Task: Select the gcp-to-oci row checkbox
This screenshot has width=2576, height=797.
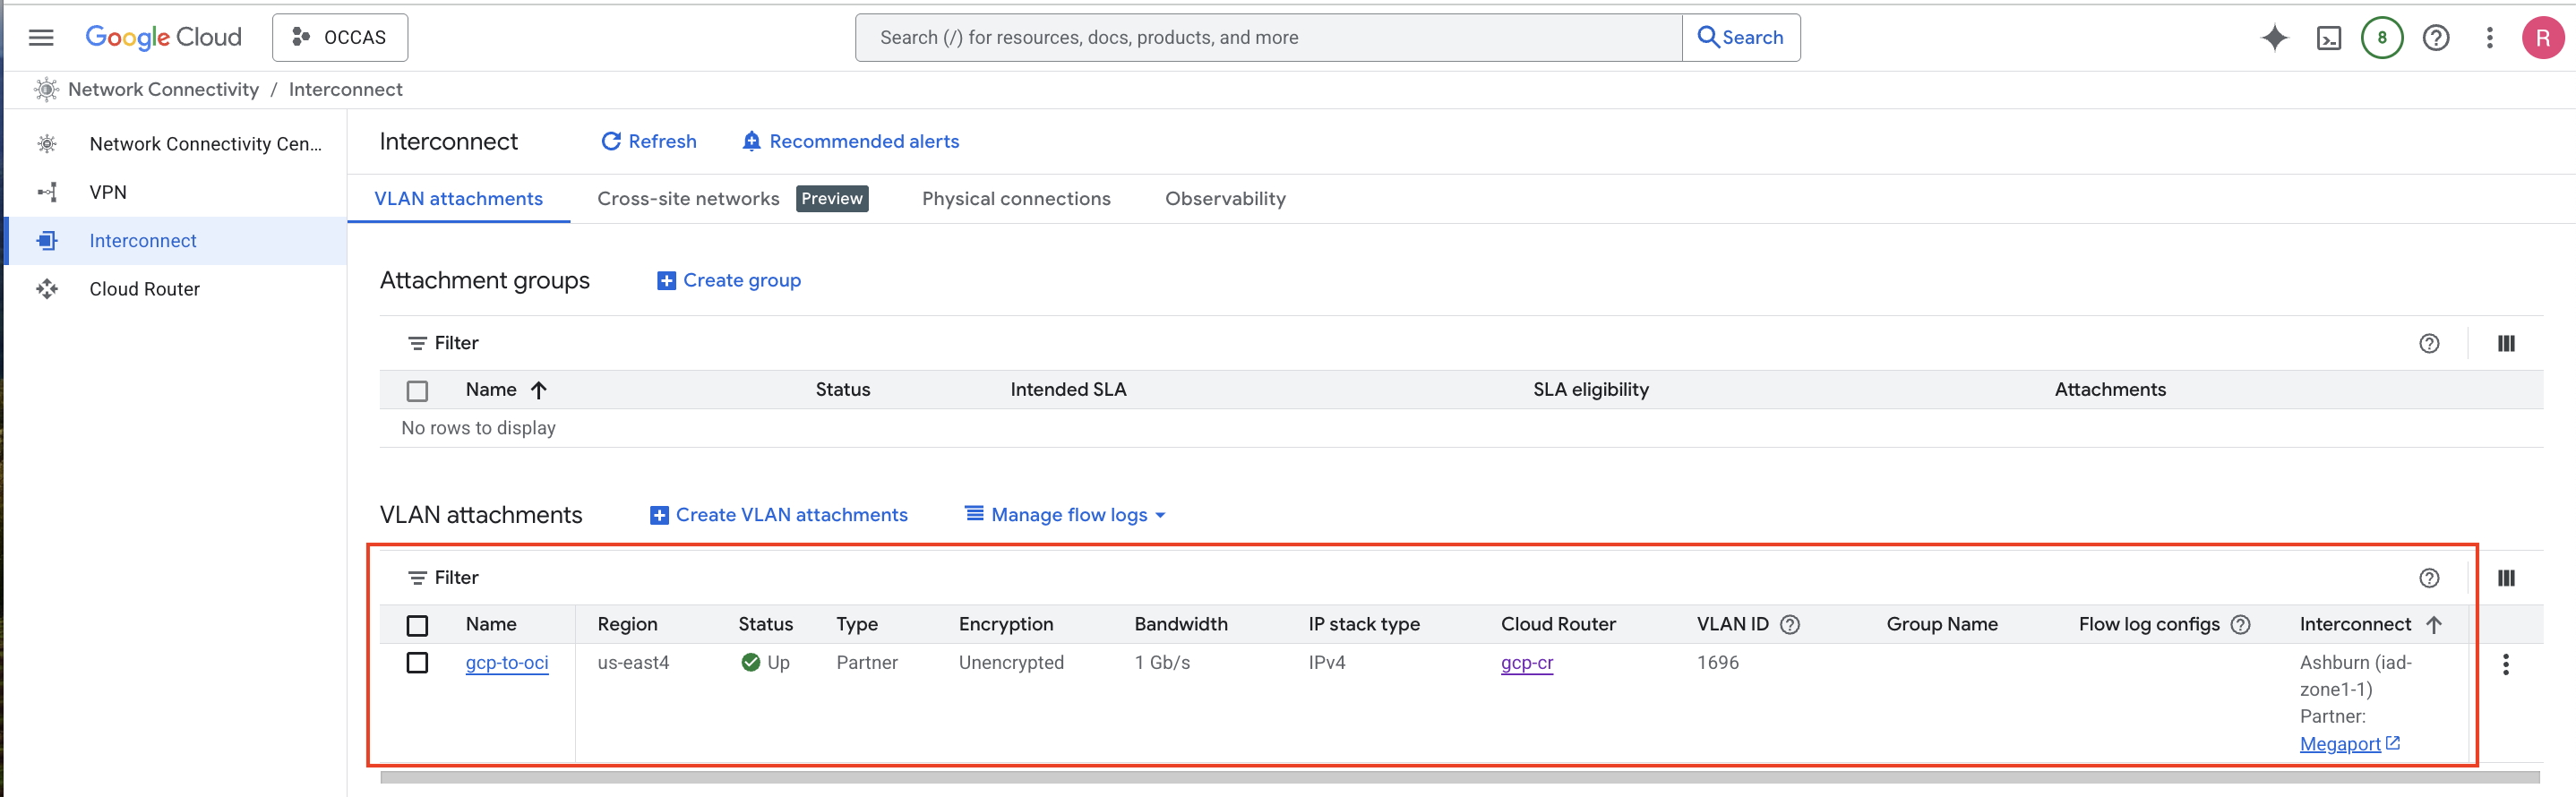Action: coord(417,663)
